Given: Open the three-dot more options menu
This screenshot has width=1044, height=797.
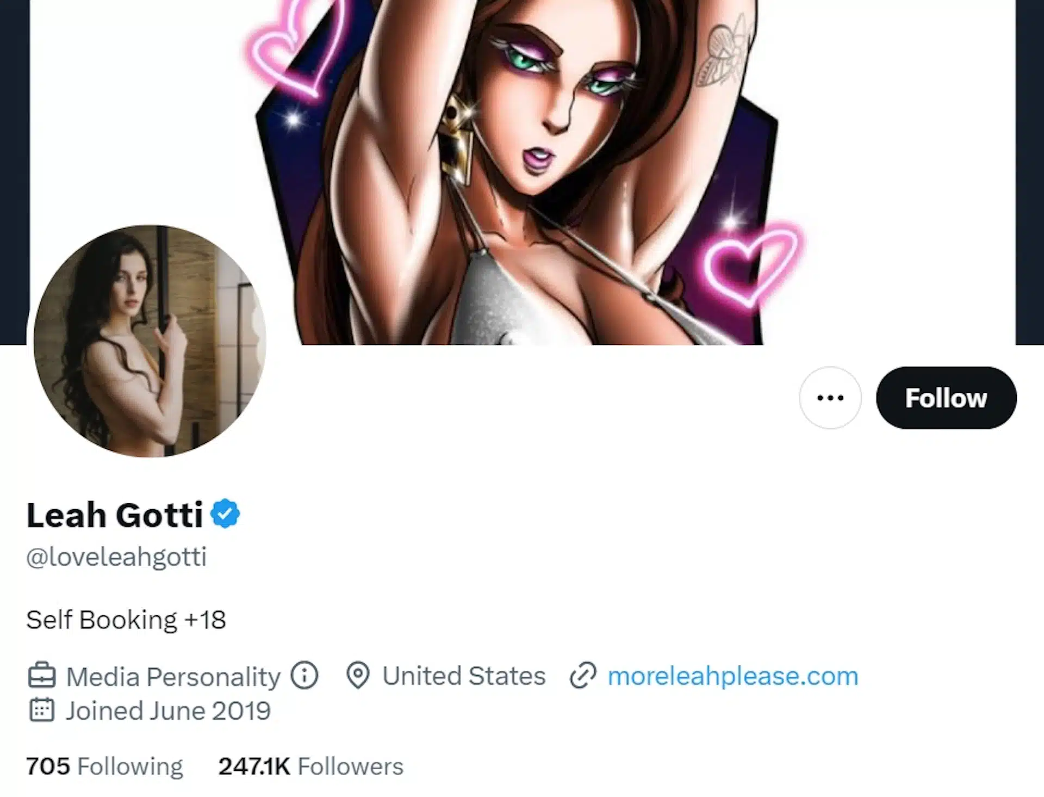Looking at the screenshot, I should pyautogui.click(x=830, y=398).
